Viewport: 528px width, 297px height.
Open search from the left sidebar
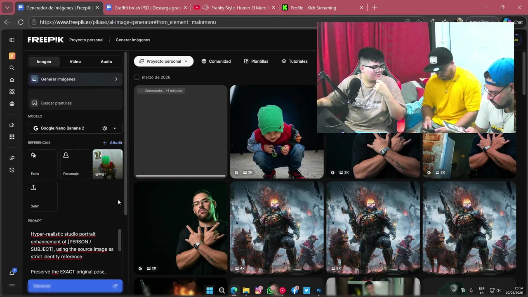12,68
